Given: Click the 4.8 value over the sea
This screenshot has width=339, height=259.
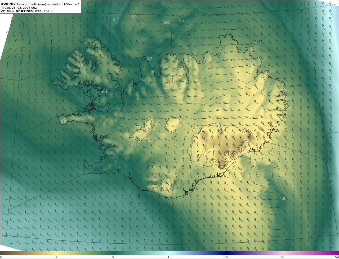Looking at the screenshot, I should 282,198.
